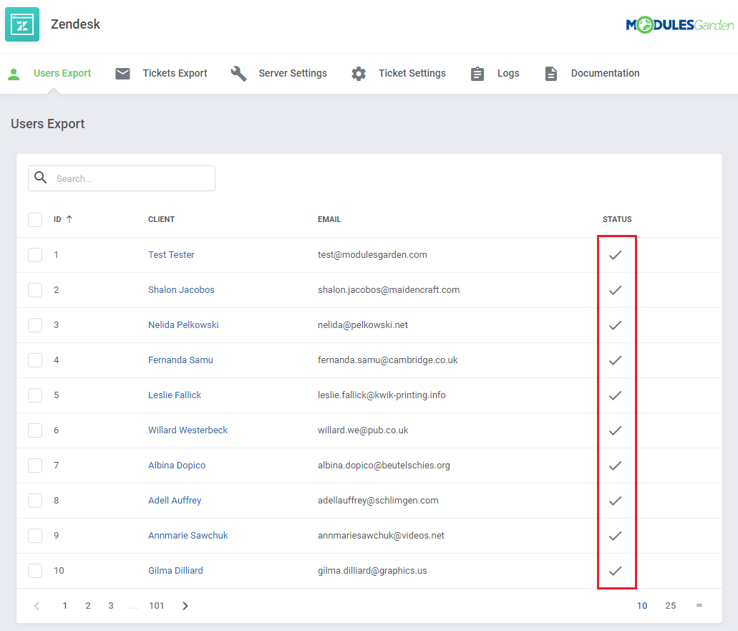Open client Leslie Fallick link
Image resolution: width=738 pixels, height=631 pixels.
pyautogui.click(x=174, y=395)
